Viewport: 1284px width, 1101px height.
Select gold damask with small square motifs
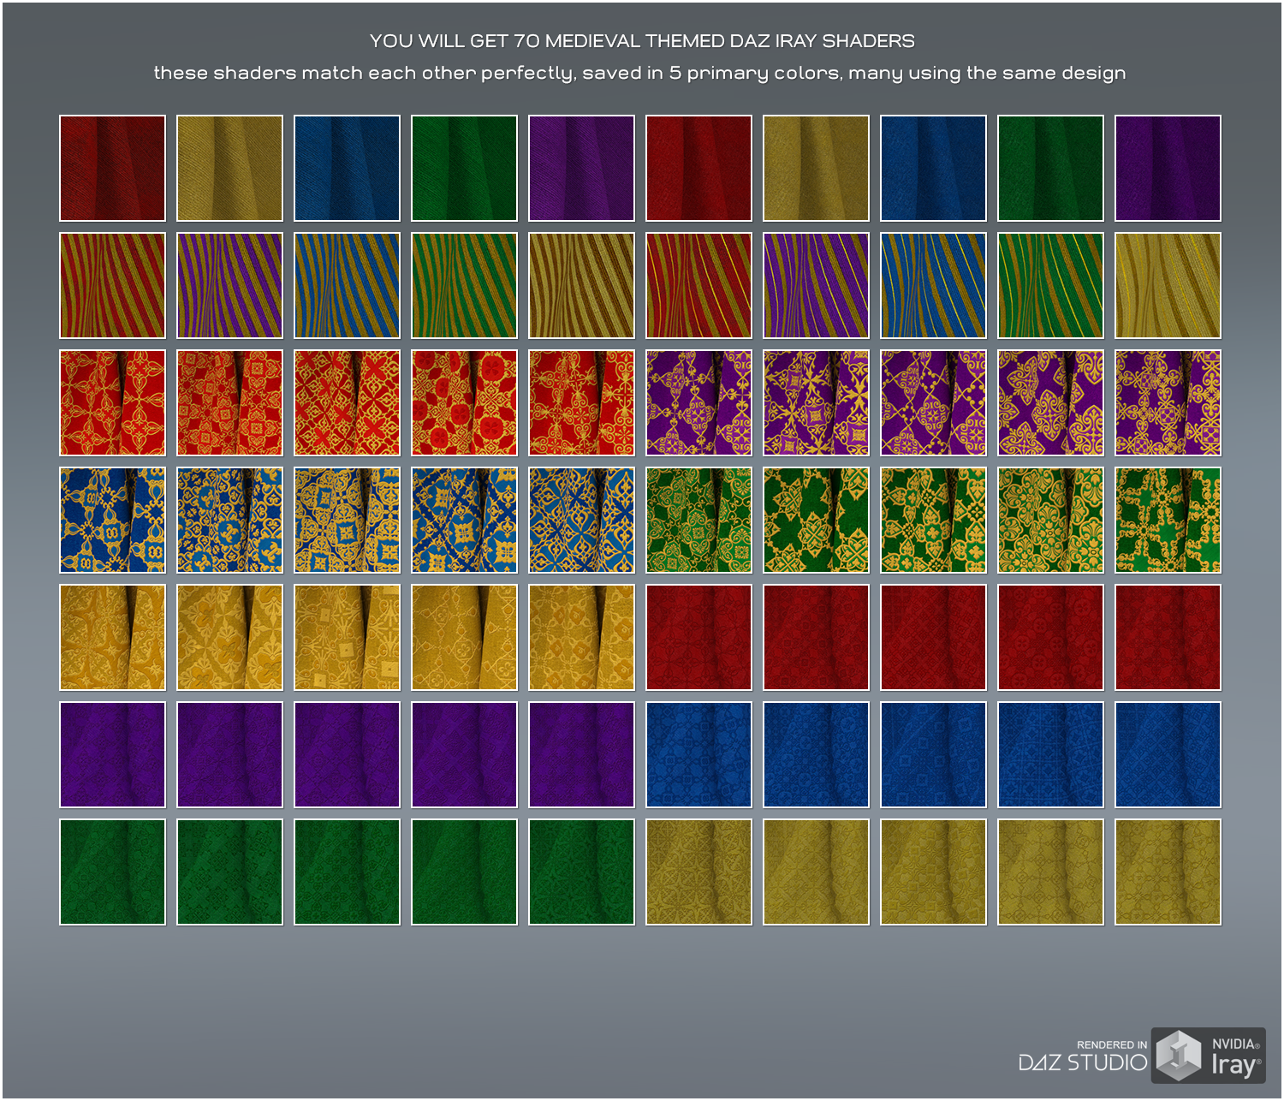pos(347,637)
